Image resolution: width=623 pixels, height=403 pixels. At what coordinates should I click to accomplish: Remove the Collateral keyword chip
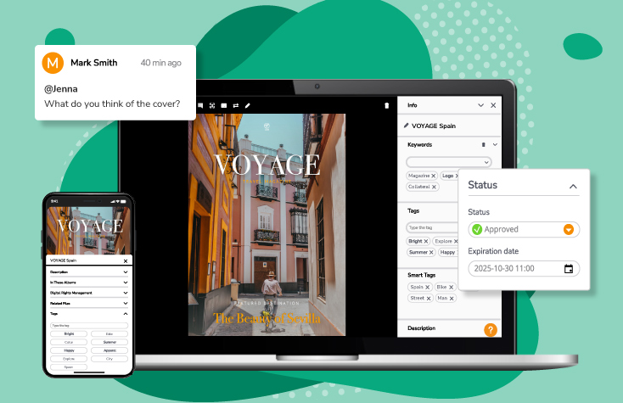(434, 187)
